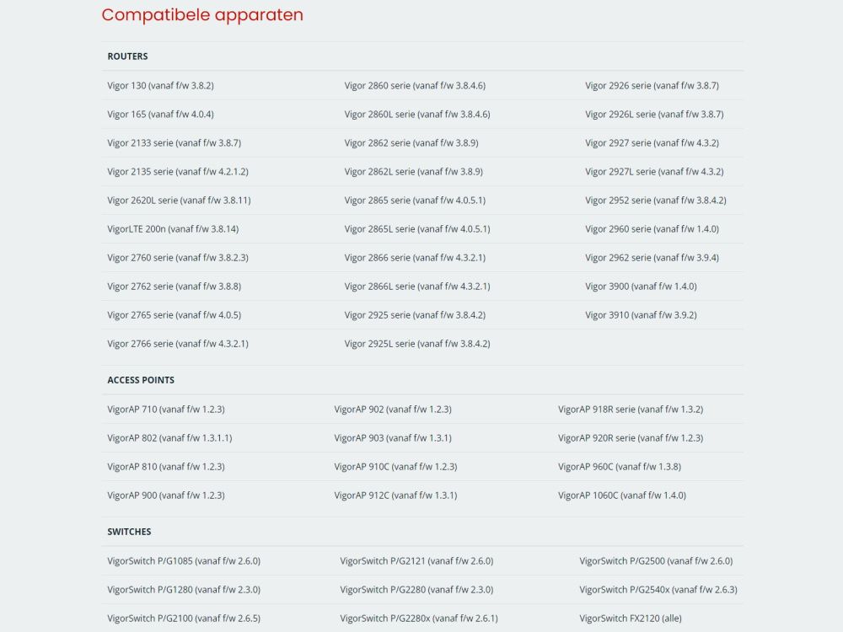Select the VigorAP 918R serie entry

[x=630, y=410]
